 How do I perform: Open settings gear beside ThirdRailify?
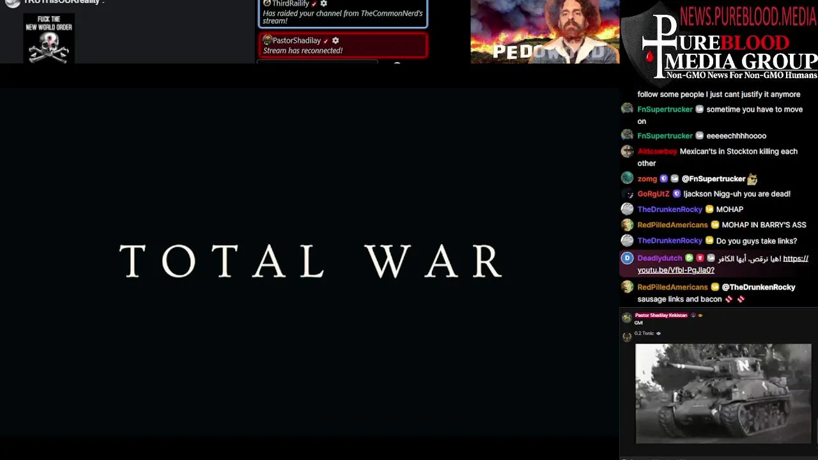point(323,4)
